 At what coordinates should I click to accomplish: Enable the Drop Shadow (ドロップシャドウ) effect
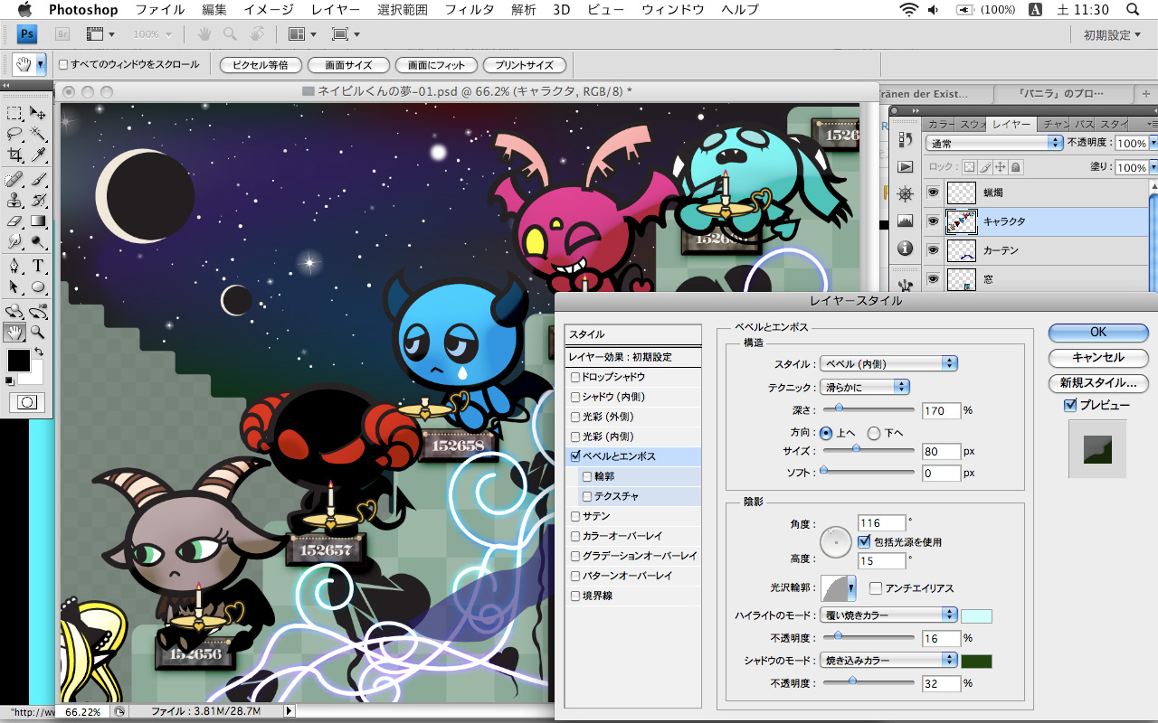click(x=575, y=377)
